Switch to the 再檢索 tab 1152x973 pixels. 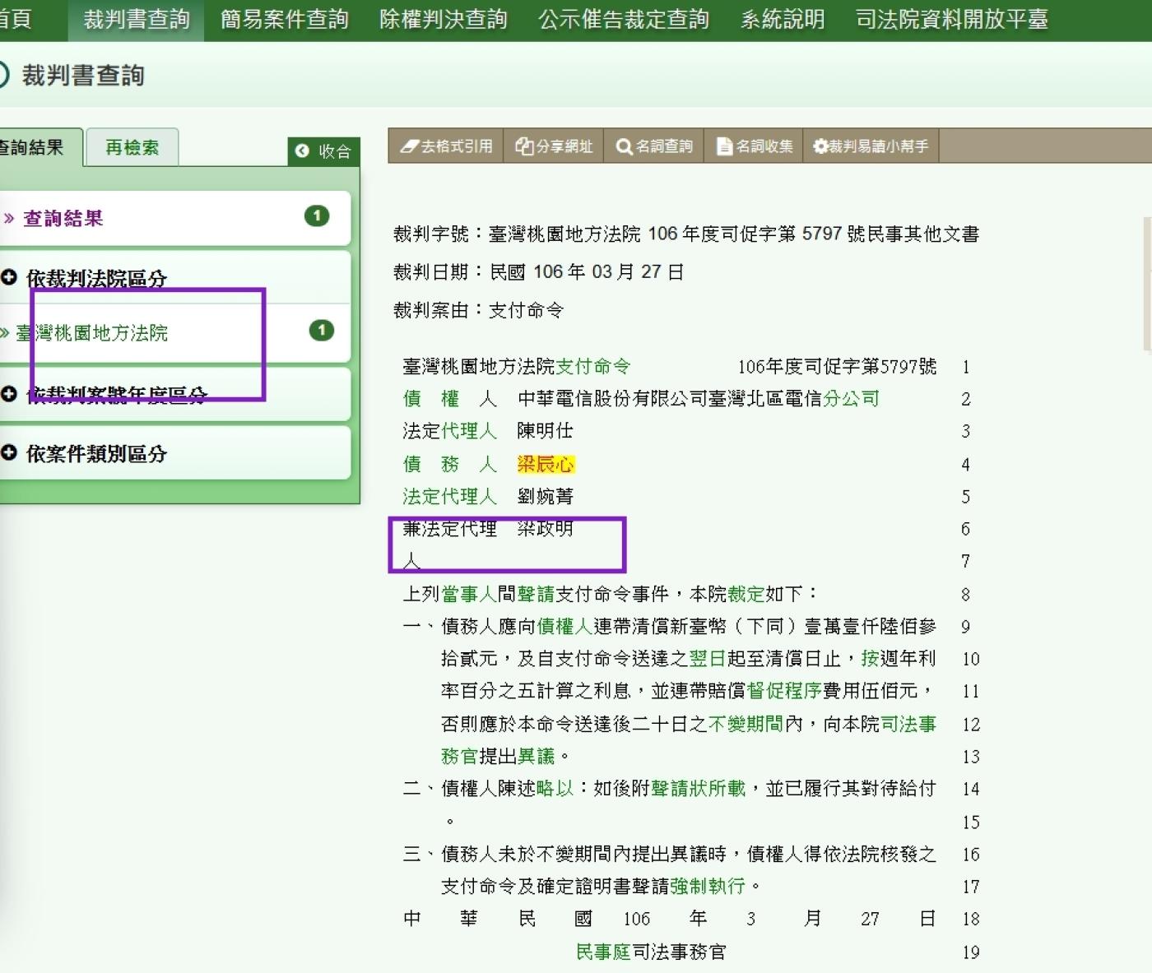(132, 148)
